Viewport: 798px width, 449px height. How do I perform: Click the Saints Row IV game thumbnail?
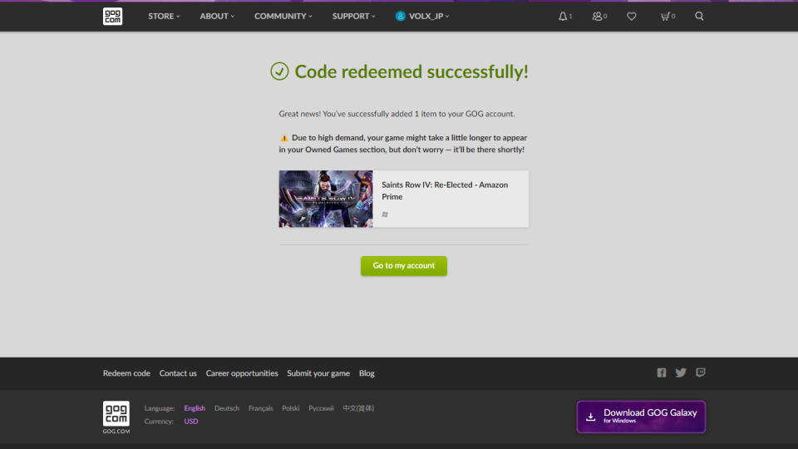pyautogui.click(x=326, y=199)
